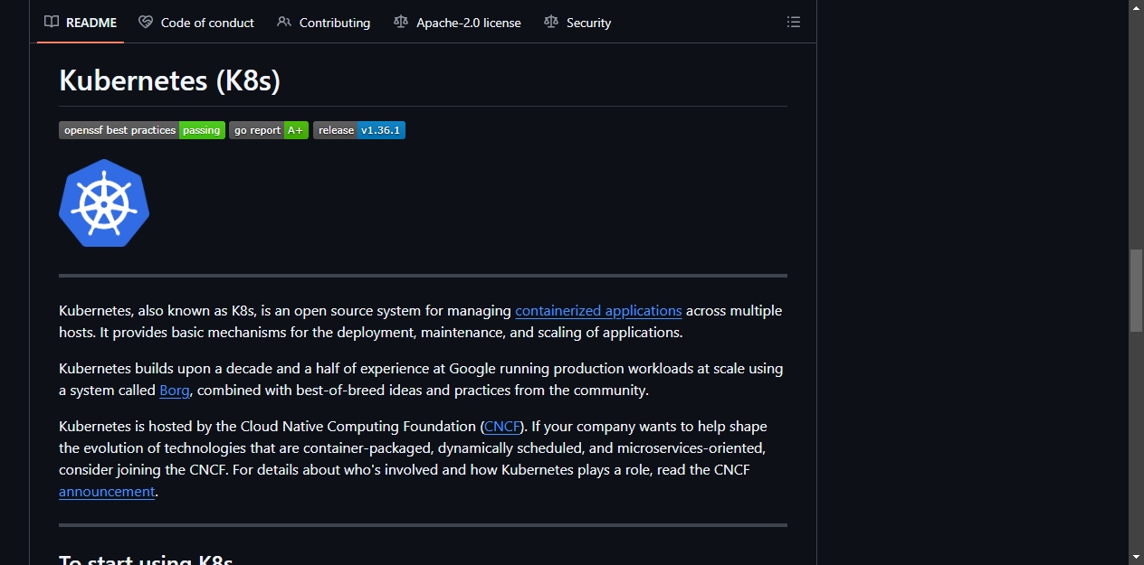Open the Code of conduct tab
Image resolution: width=1144 pixels, height=565 pixels.
[x=196, y=23]
